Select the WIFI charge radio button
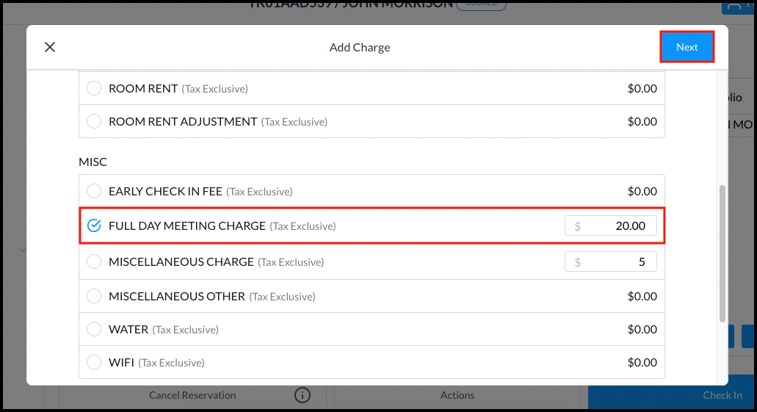The width and height of the screenshot is (757, 412). point(94,362)
